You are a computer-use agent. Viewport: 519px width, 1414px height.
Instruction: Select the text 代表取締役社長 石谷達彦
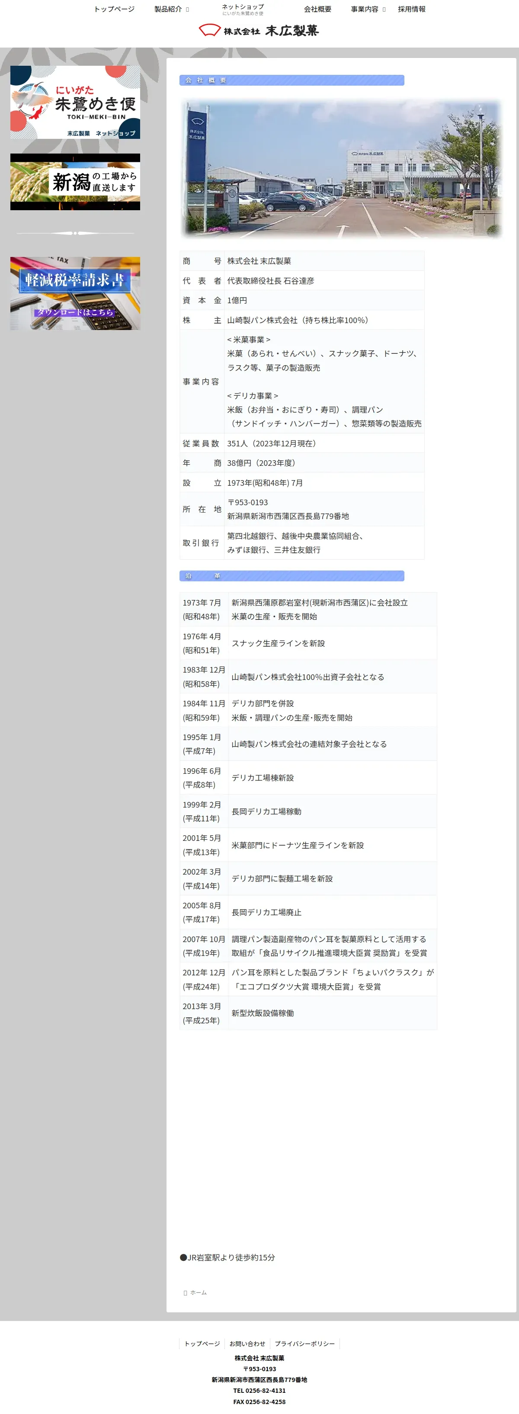271,280
